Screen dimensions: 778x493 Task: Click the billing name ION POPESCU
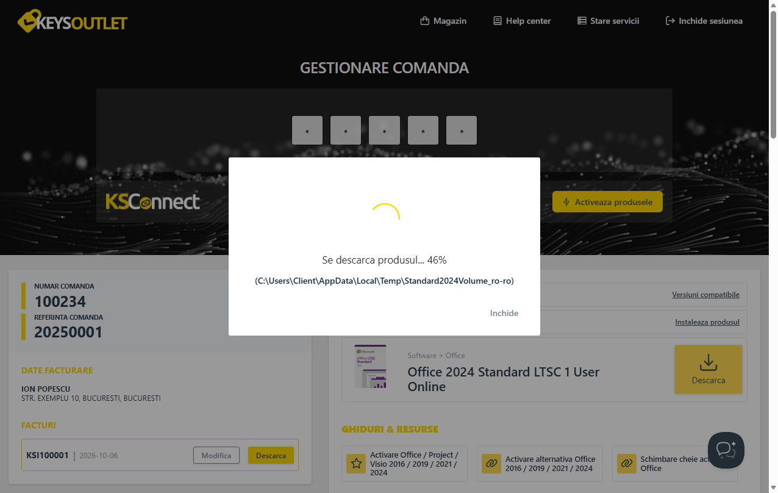point(46,389)
